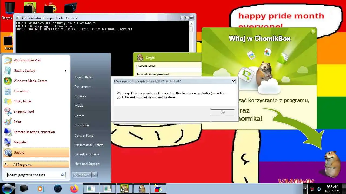Screen dimensions: 346x194
Task: Open Remote Desktop Connection
Action: point(36,132)
